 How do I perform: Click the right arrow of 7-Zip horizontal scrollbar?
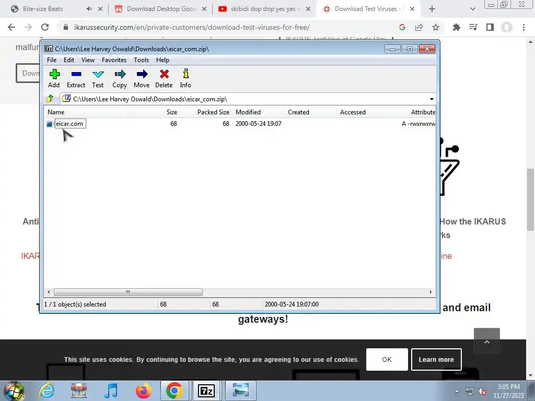tap(431, 292)
